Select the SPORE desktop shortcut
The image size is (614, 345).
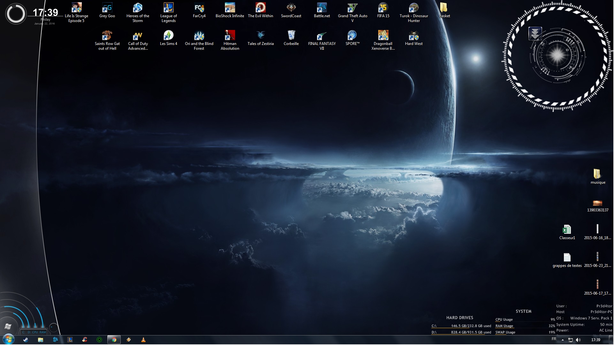(353, 38)
